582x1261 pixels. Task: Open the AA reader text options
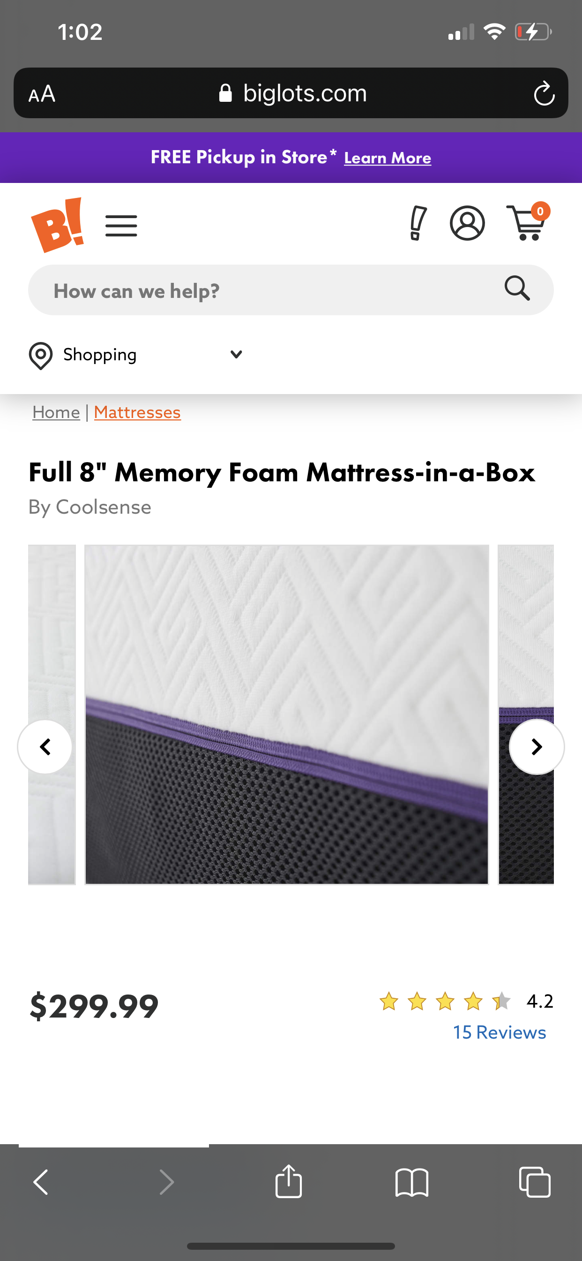point(42,93)
